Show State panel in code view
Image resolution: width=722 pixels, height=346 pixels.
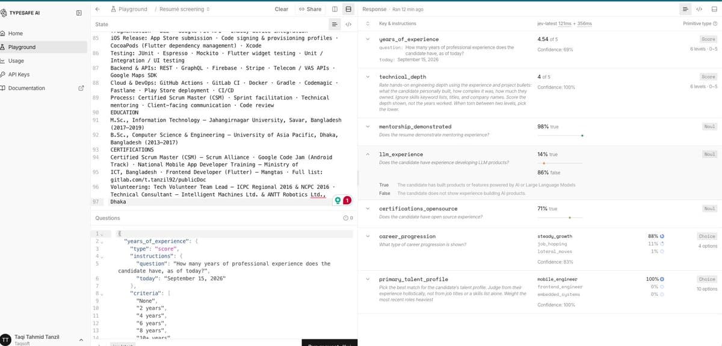pos(348,24)
